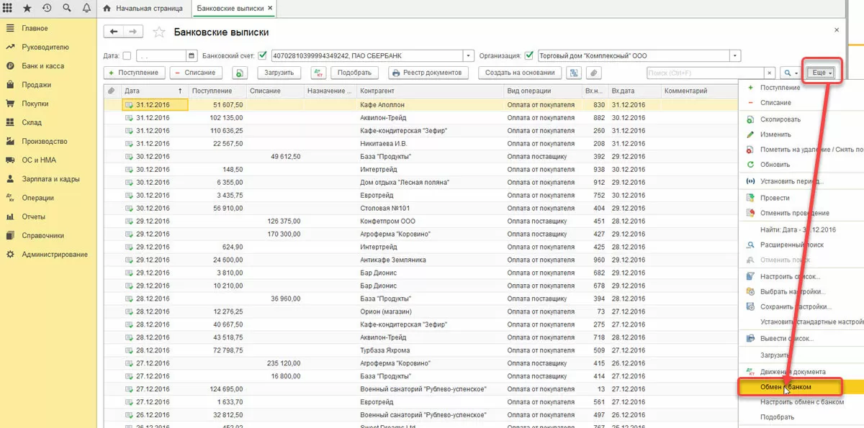The width and height of the screenshot is (864, 428).
Task: Uncheck the Банковский счет filter checkbox
Action: 262,55
